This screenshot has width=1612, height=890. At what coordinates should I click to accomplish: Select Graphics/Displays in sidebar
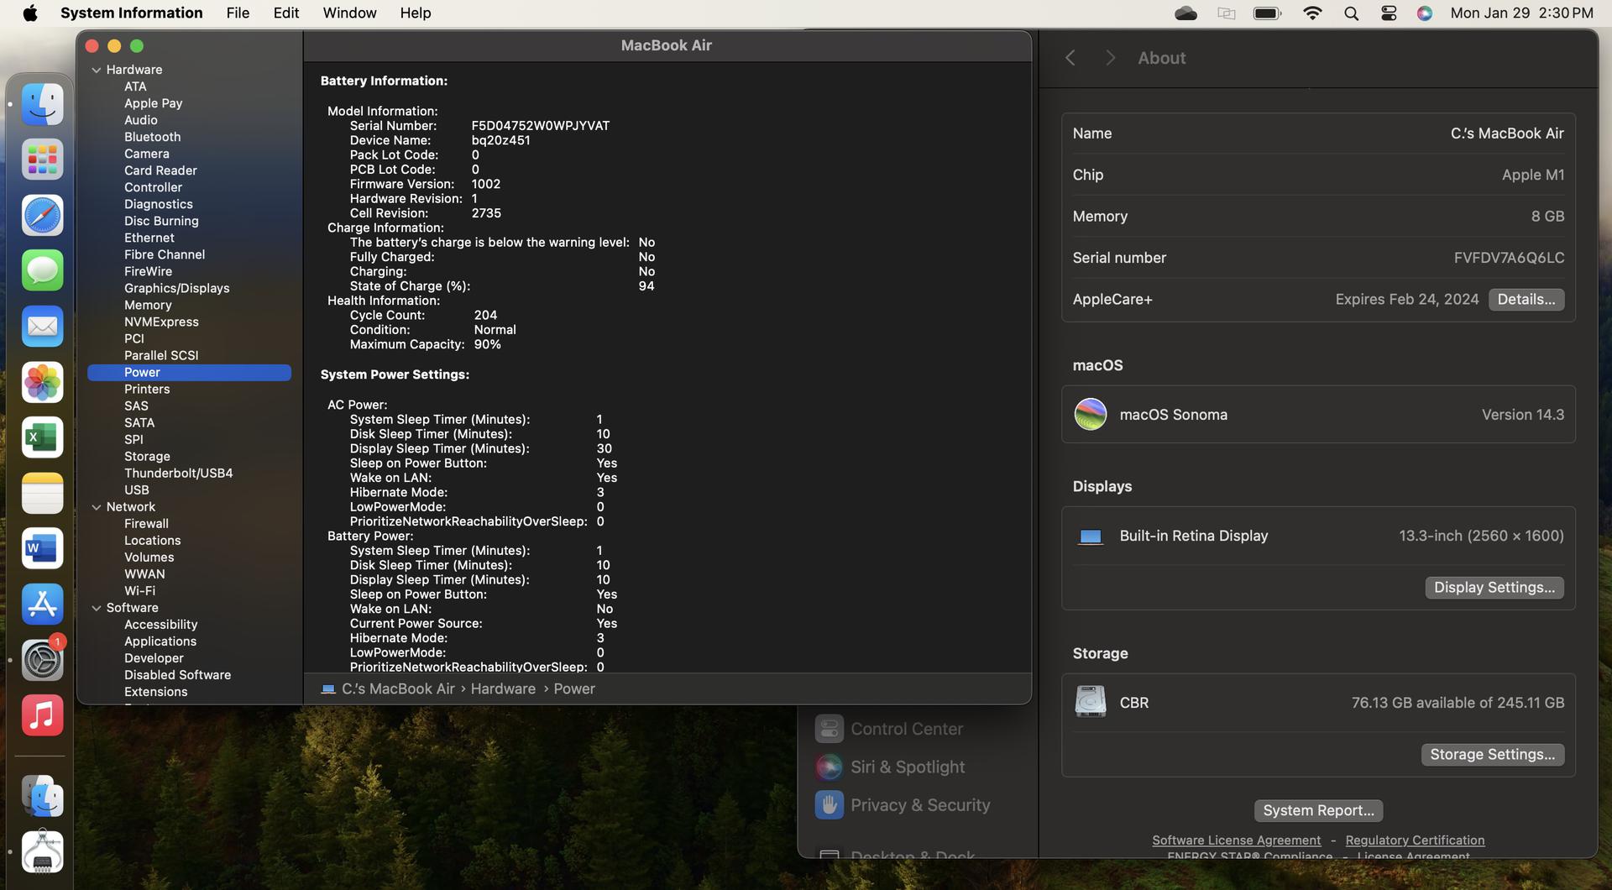tap(176, 288)
